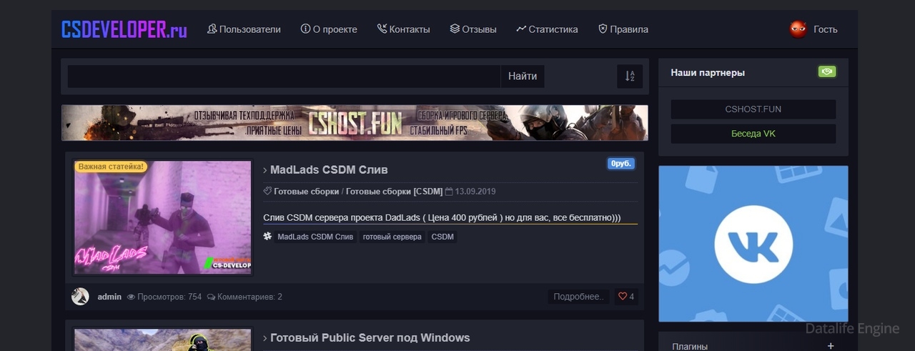The height and width of the screenshot is (351, 915).
Task: Open Плагины category heading
Action: point(690,346)
